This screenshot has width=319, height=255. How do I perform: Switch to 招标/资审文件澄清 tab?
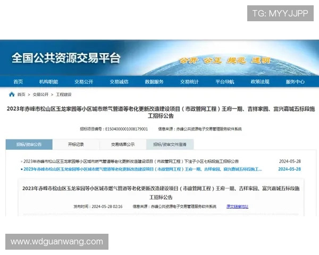tap(170, 144)
